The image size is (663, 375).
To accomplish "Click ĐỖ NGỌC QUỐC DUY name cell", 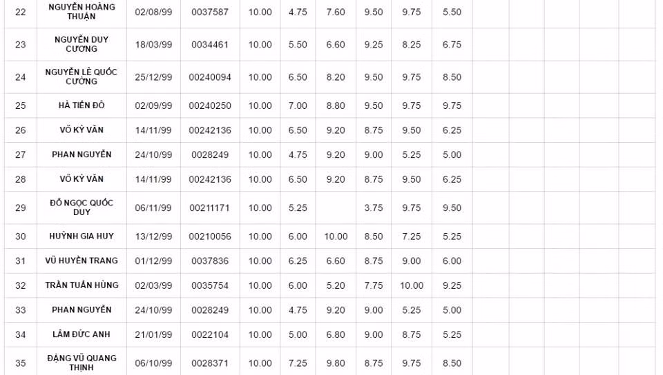I will click(x=81, y=207).
